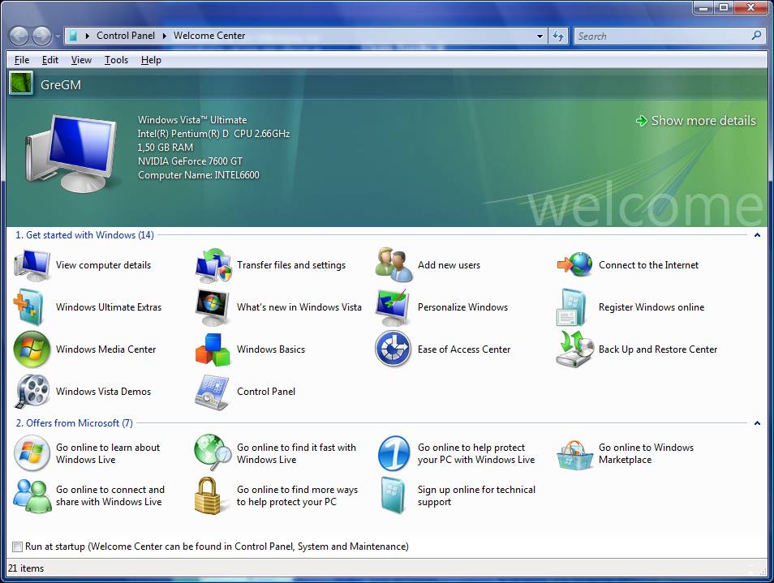Click the Pentium D CPU 2.66GHz text

pos(213,134)
